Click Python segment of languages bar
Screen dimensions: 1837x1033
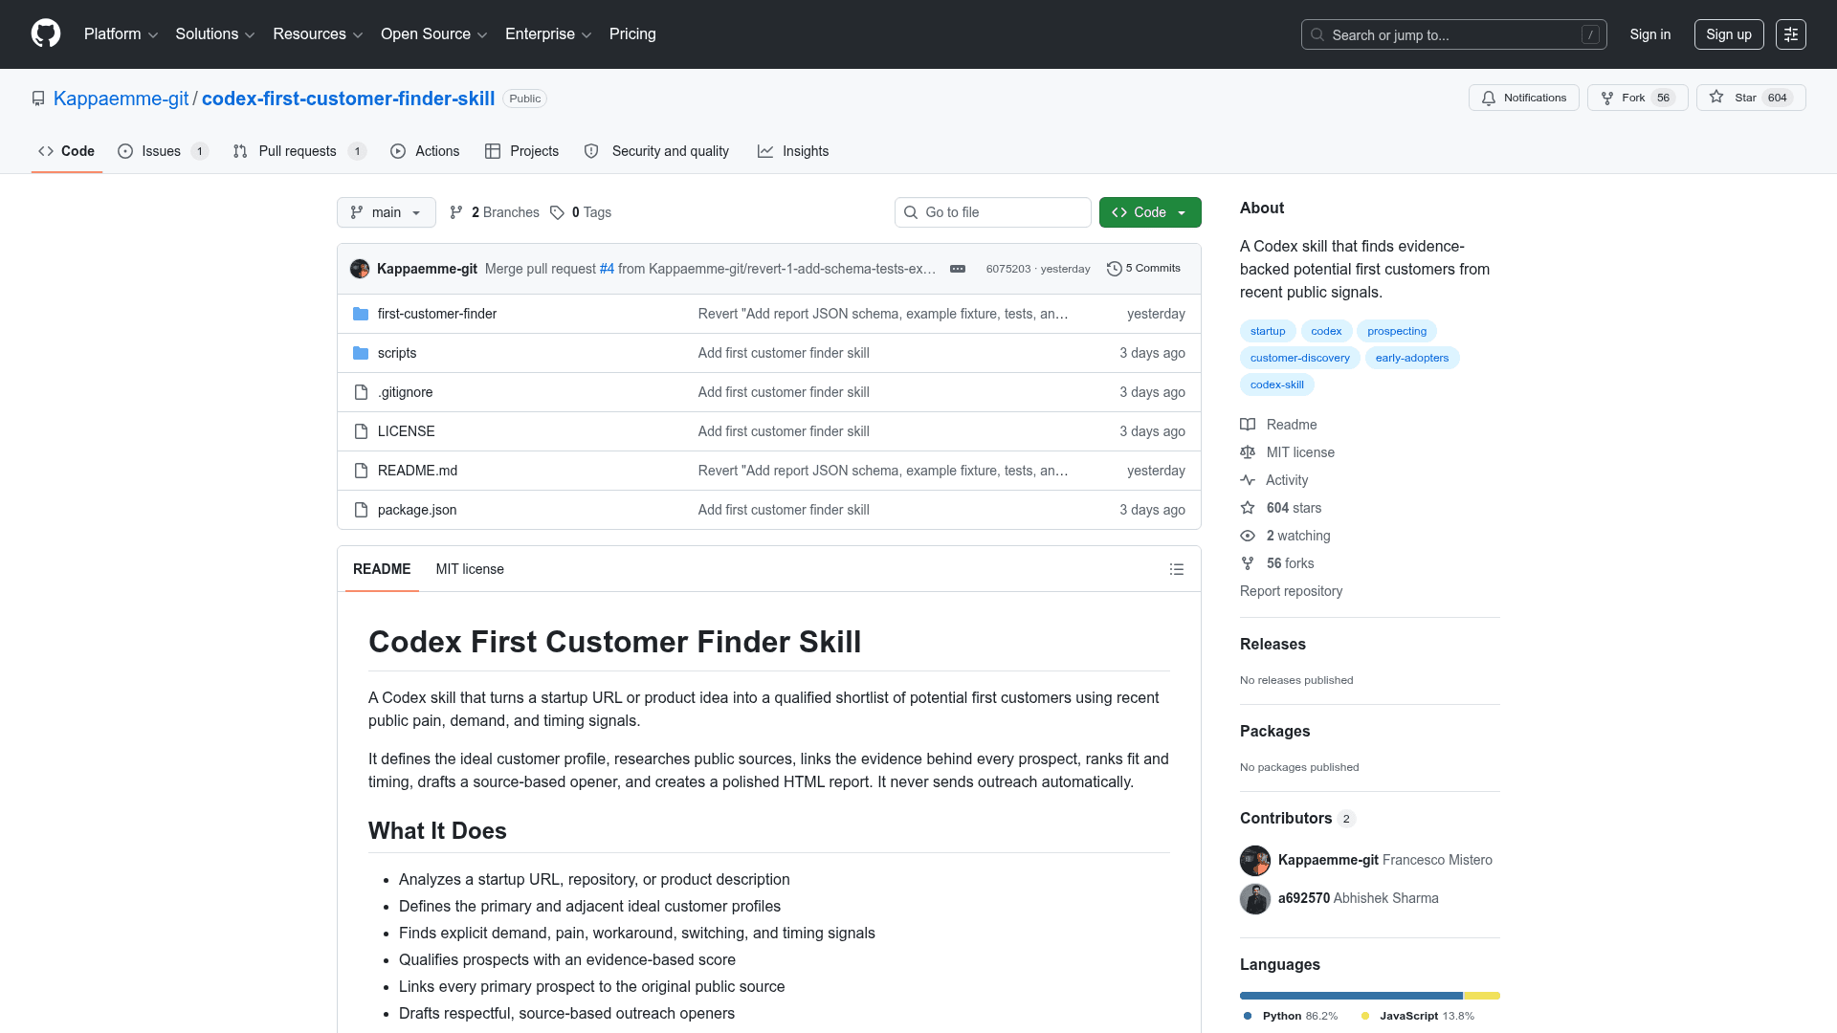(x=1351, y=996)
